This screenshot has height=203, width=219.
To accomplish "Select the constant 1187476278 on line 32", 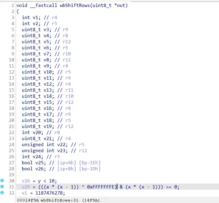I will (49, 193).
